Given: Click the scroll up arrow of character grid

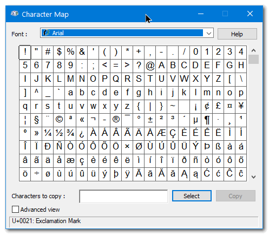Looking at the screenshot, I should [x=253, y=50].
